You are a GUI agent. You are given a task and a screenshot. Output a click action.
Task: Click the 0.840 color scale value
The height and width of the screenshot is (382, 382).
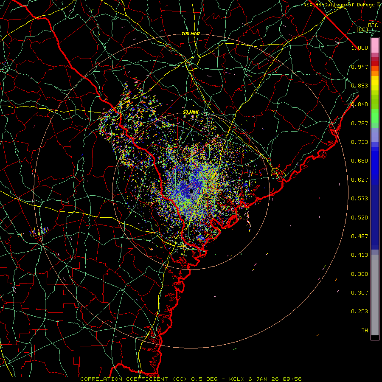tap(360, 104)
